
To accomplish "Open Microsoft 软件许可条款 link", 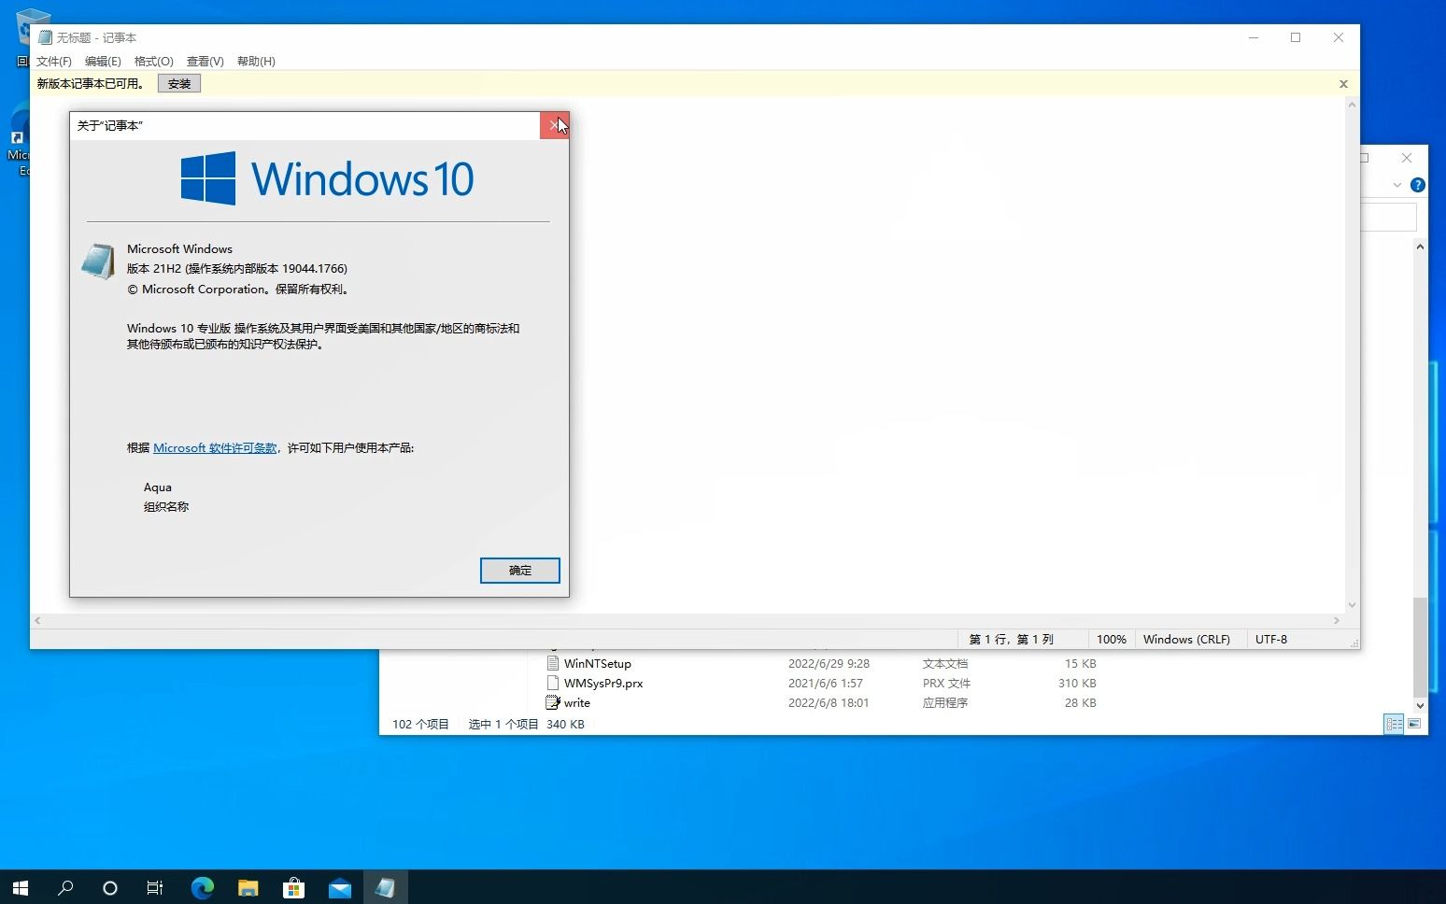I will [215, 448].
